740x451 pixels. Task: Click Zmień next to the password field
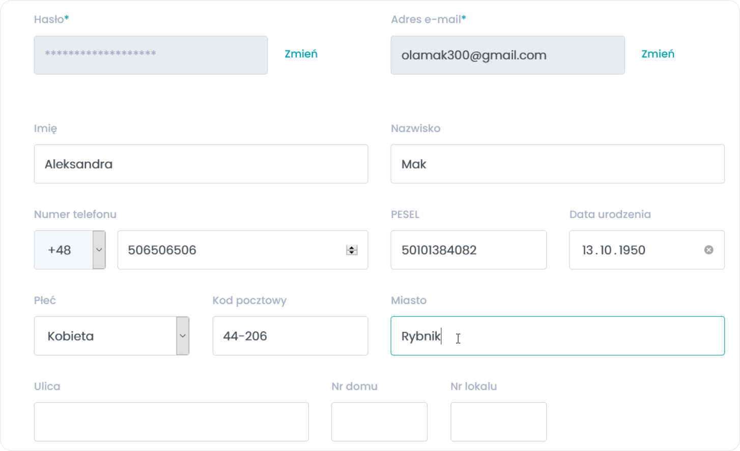tap(301, 54)
